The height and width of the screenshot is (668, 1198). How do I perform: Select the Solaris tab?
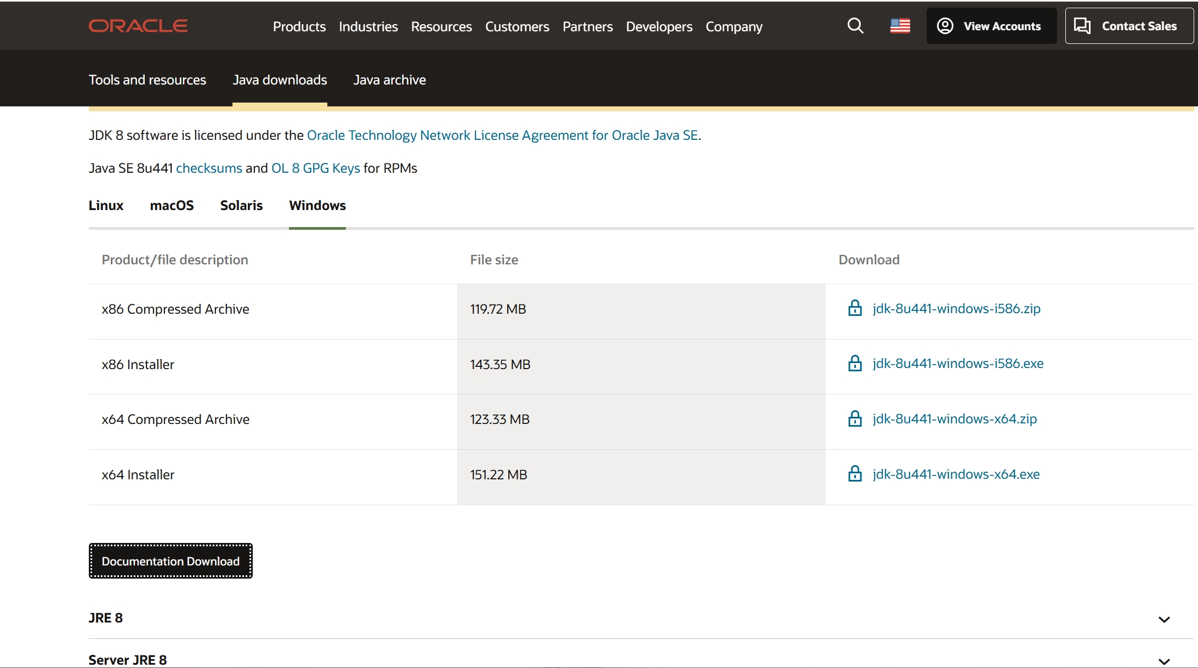(241, 206)
